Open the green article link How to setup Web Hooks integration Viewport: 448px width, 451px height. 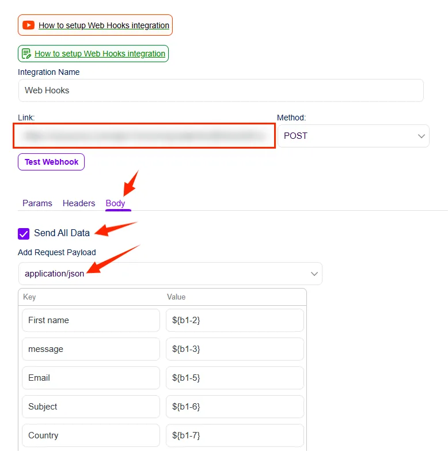point(100,54)
